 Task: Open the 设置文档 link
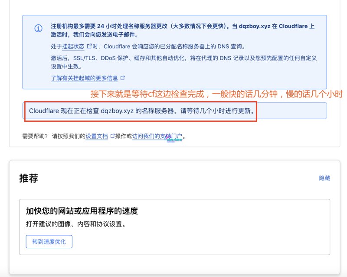click(97, 136)
